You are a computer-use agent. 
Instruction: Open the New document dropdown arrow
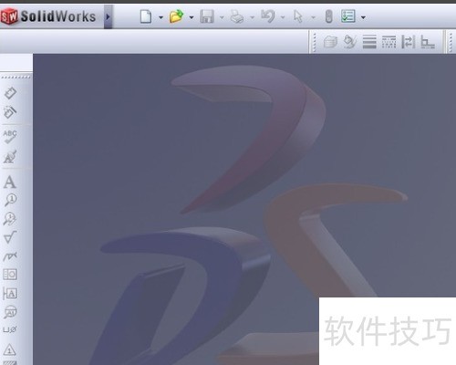[x=161, y=17]
